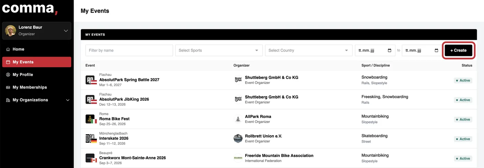Screen dimensions: 484x168
Task: Open calendar picker in end date field
Action: [x=436, y=50]
